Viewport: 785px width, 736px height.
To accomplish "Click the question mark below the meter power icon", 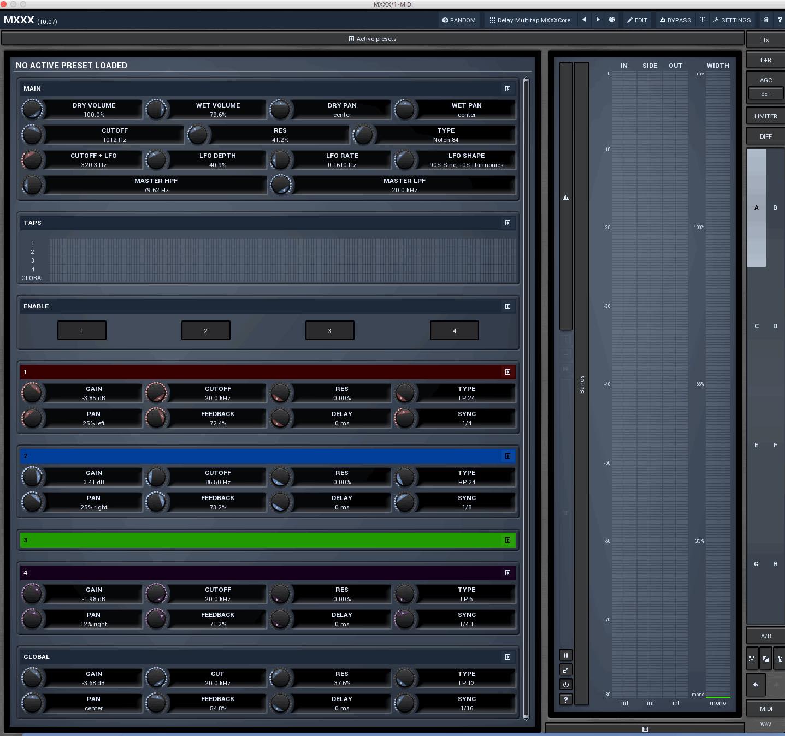I will [x=566, y=699].
